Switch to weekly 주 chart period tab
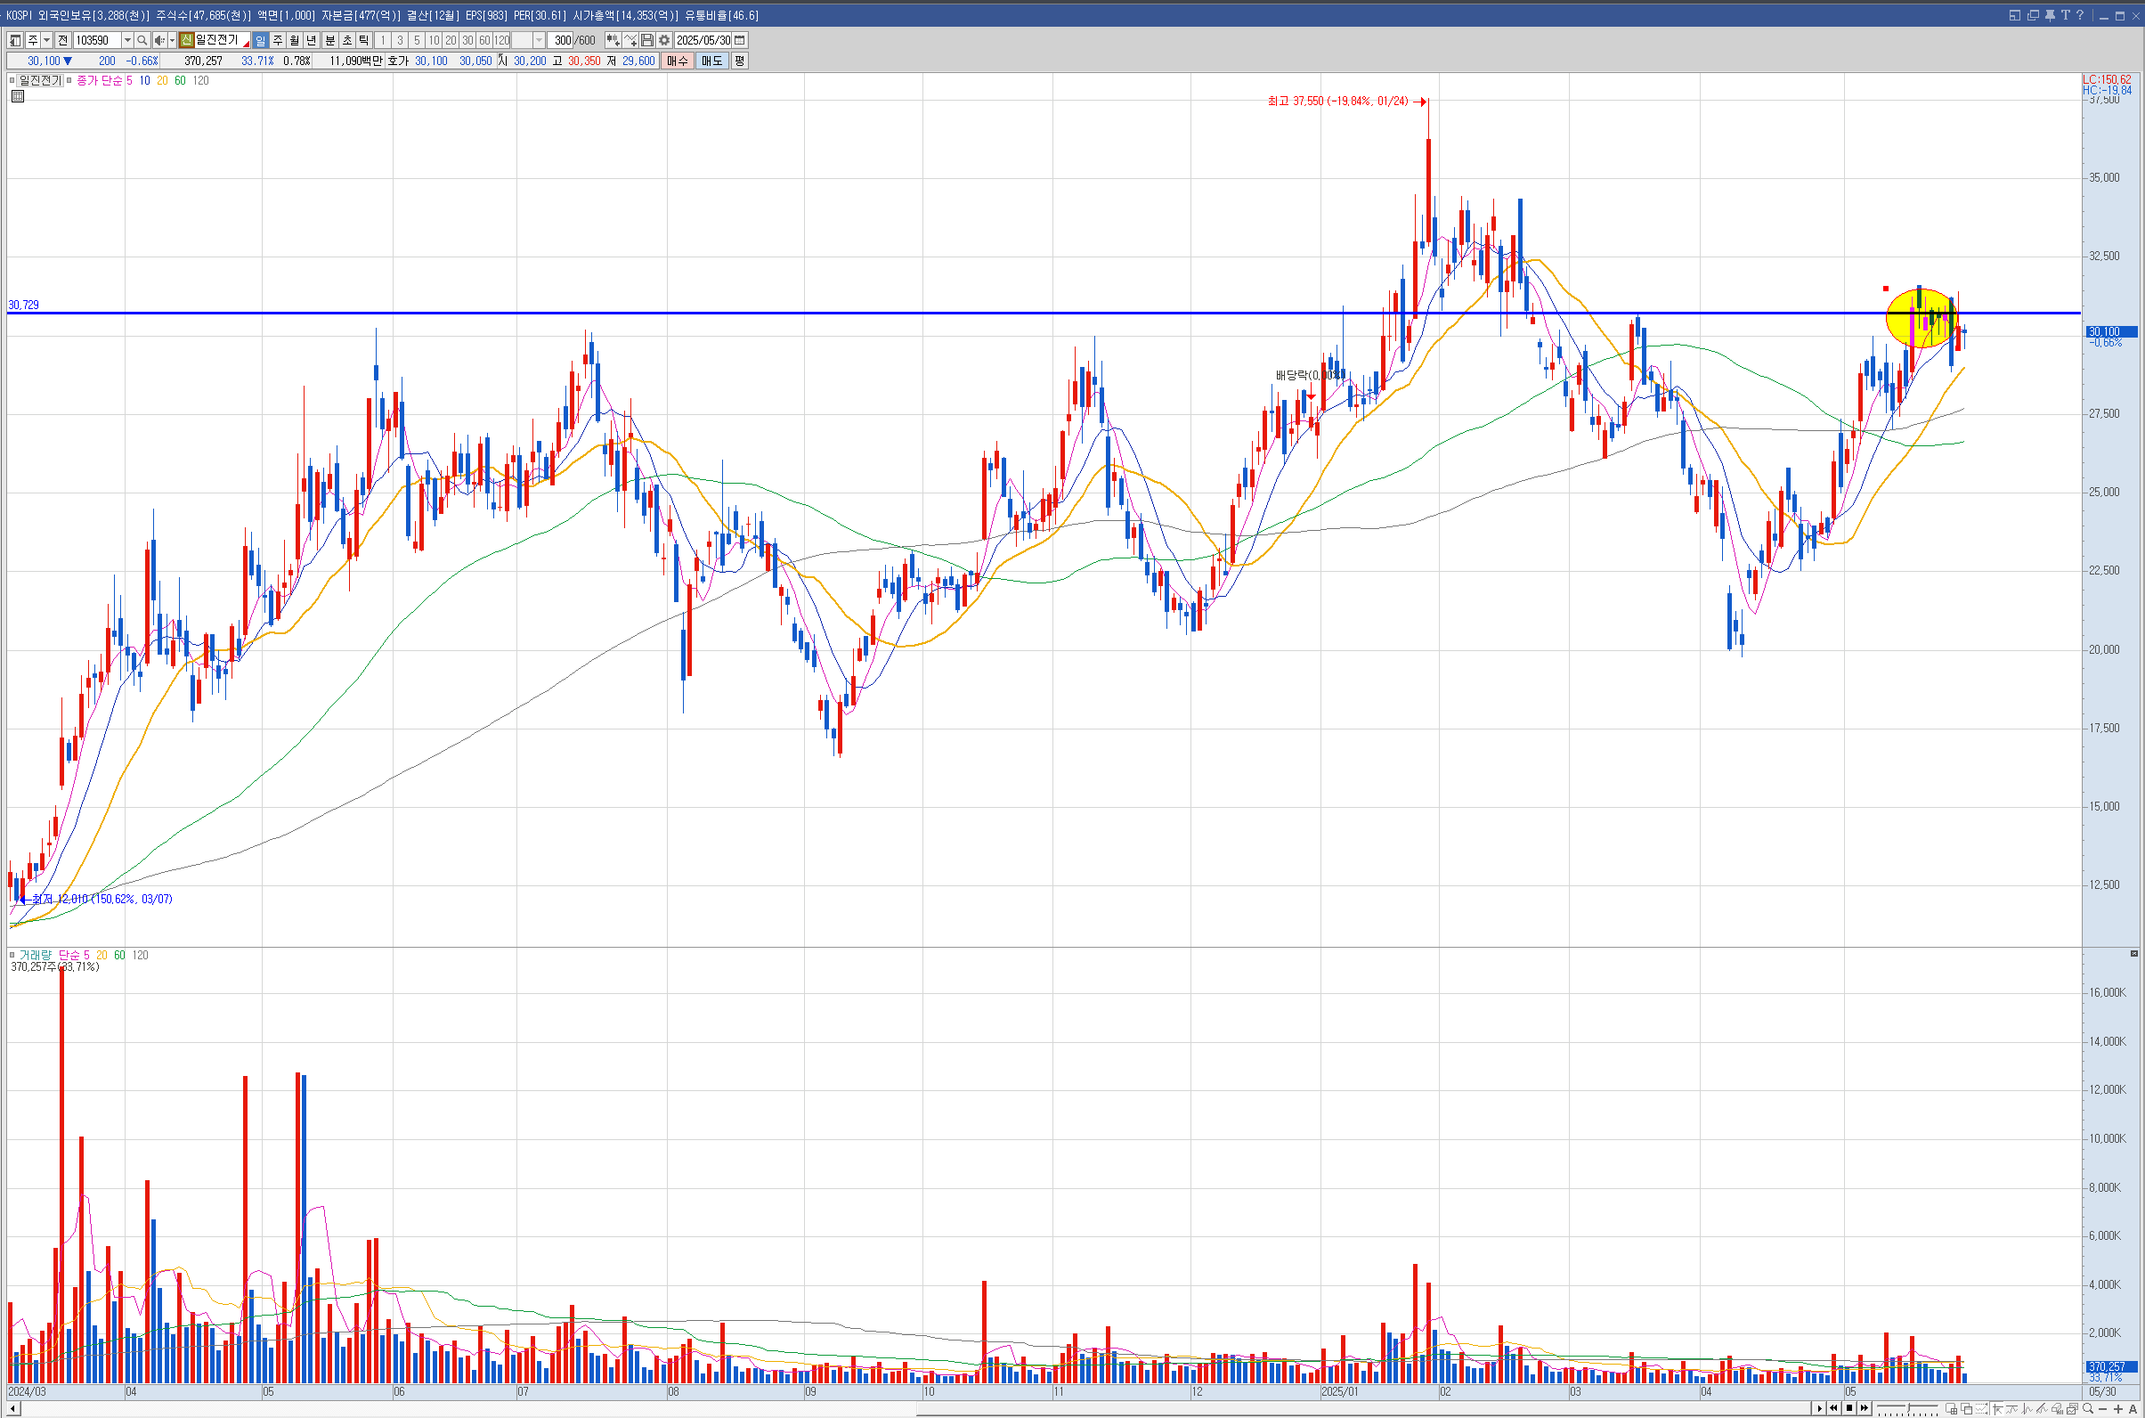2145x1418 pixels. pyautogui.click(x=278, y=41)
